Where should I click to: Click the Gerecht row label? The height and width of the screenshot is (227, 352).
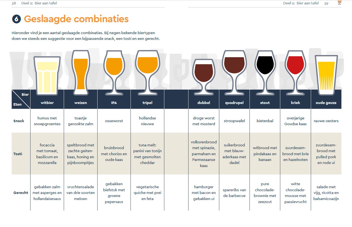point(21,193)
